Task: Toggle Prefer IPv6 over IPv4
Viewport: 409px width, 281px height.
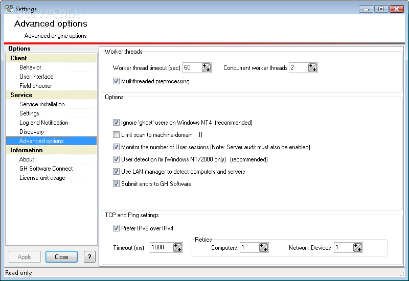Action: tap(116, 228)
